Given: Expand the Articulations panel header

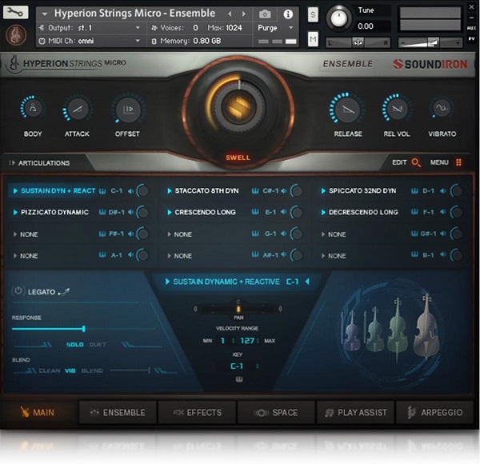Looking at the screenshot, I should (40, 163).
